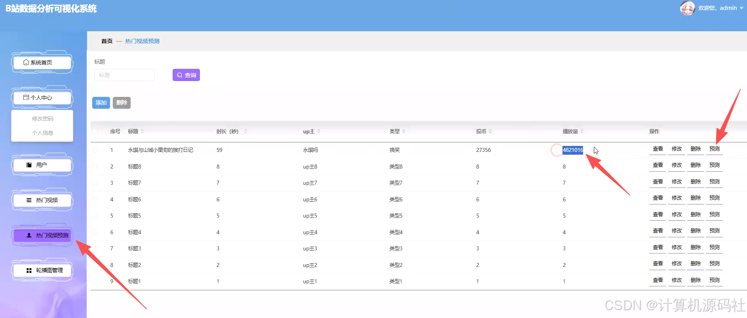The width and height of the screenshot is (747, 318).
Task: Sort by 类型 column arrows
Action: click(x=404, y=131)
